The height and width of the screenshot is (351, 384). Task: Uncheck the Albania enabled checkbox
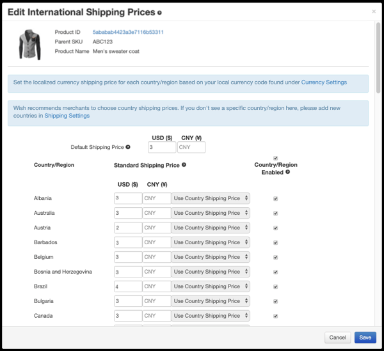click(276, 199)
